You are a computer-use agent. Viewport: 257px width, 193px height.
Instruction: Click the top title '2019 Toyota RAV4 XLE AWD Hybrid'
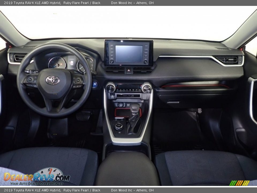pyautogui.click(x=32, y=3)
